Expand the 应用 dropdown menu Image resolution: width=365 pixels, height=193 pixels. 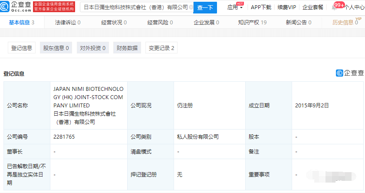[235, 7]
